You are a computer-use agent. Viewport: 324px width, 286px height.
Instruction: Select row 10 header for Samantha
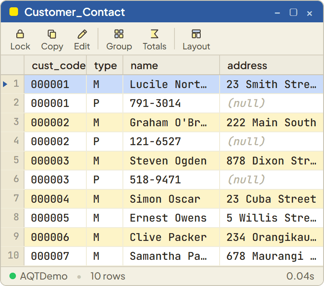[12, 256]
